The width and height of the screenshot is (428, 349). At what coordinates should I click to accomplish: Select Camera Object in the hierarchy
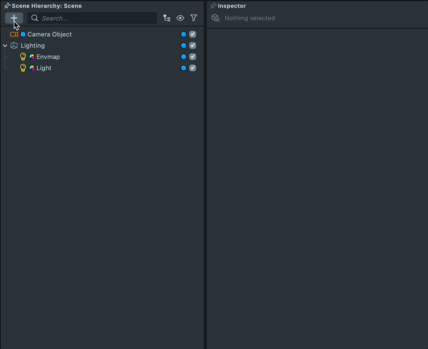click(49, 34)
